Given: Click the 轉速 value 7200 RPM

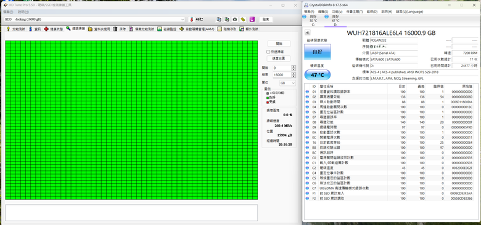Looking at the screenshot, I should [x=465, y=53].
